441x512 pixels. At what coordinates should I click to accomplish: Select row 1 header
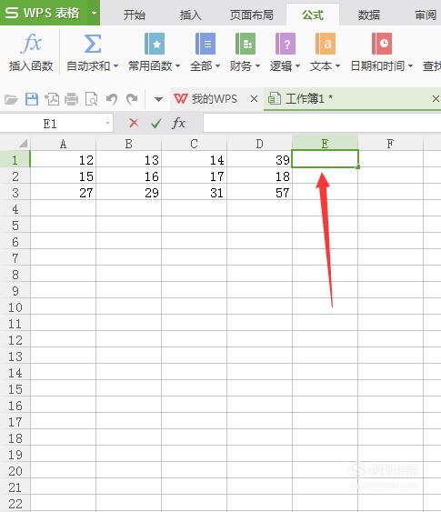[15, 160]
